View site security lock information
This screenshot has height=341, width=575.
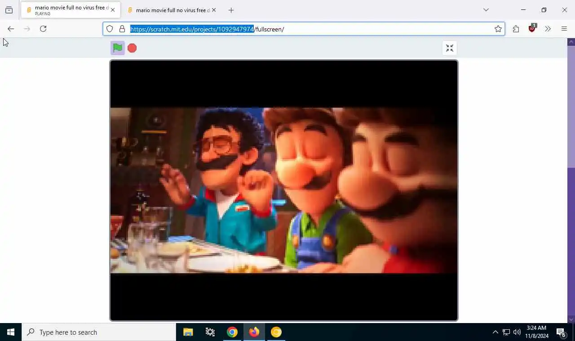tap(122, 29)
